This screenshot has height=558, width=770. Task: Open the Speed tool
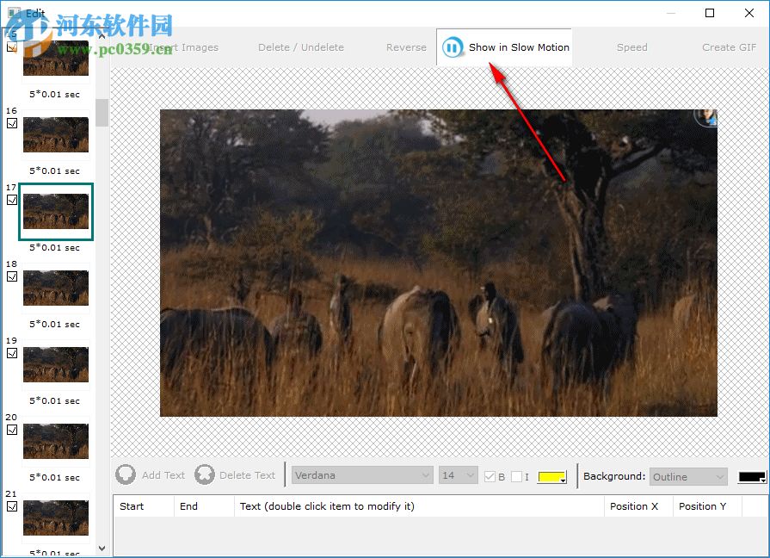pos(631,47)
